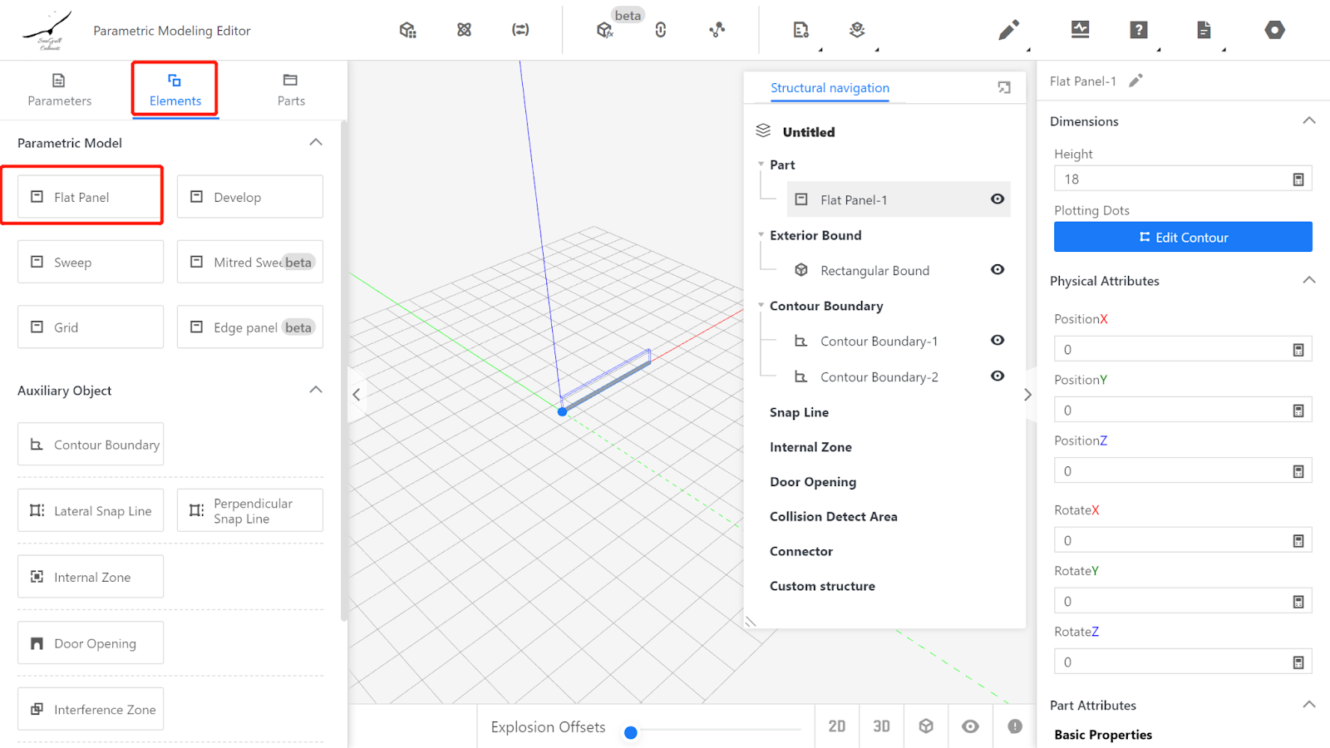Hide Contour Boundary-2 in the tree
1330x748 pixels.
(x=997, y=376)
